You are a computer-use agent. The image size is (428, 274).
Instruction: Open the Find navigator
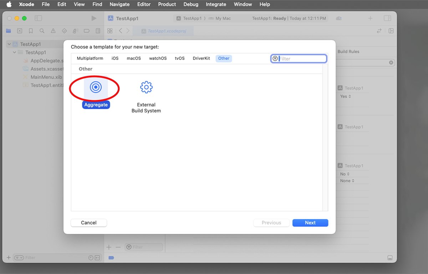(x=42, y=31)
